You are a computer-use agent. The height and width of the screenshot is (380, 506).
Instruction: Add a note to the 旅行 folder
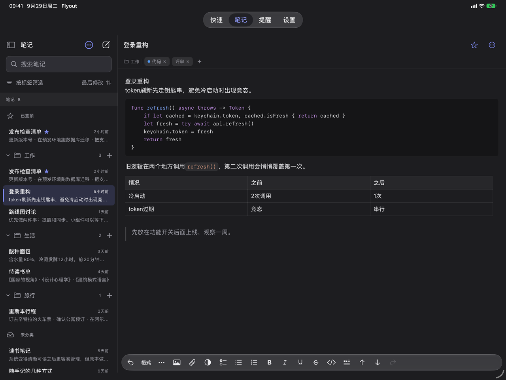click(110, 295)
